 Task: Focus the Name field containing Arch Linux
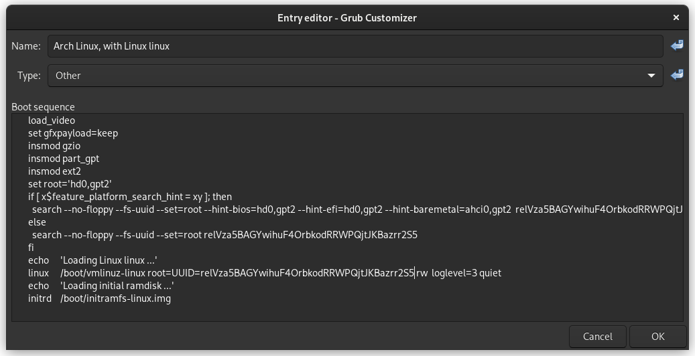355,46
